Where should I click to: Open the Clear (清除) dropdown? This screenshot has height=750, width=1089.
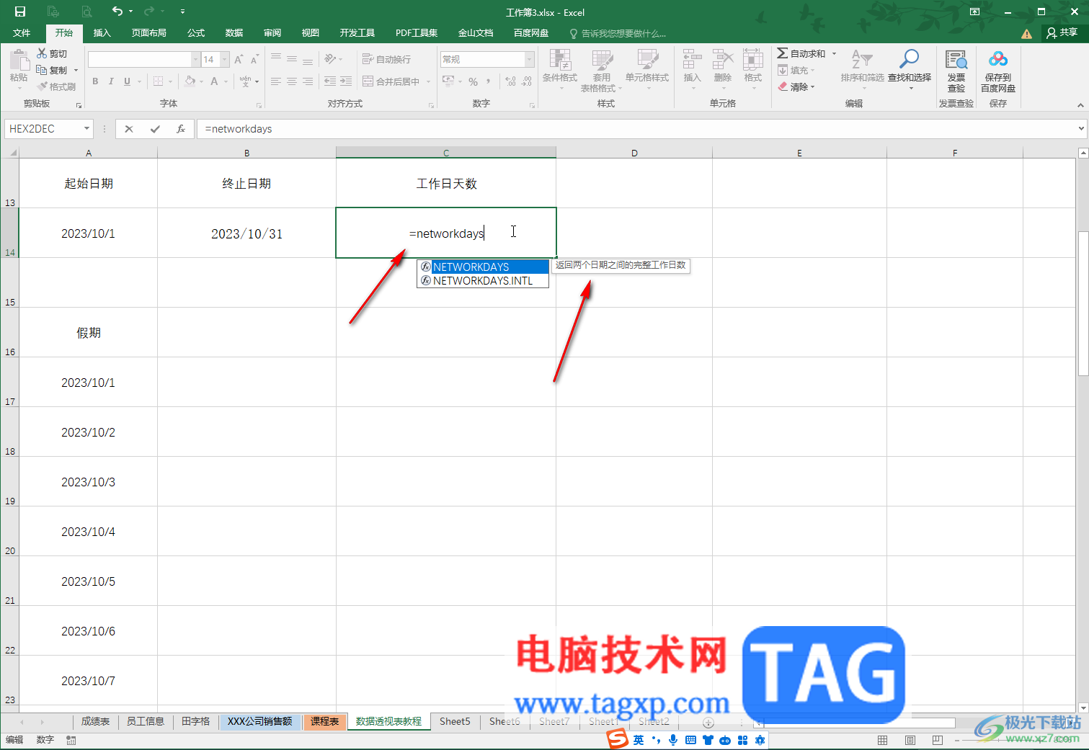[796, 86]
